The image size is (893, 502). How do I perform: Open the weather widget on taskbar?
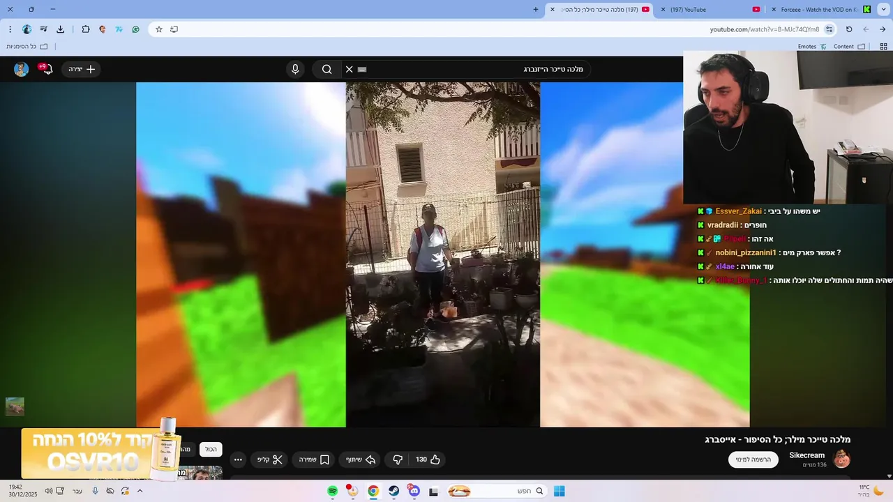pyautogui.click(x=871, y=491)
